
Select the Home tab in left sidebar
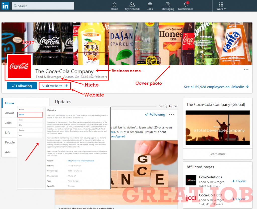26,103
